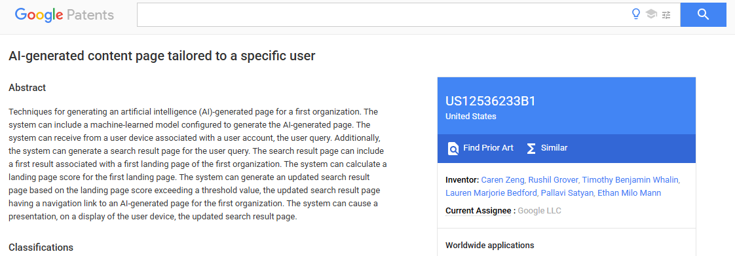Click the United States country label
This screenshot has width=735, height=256.
tap(470, 117)
